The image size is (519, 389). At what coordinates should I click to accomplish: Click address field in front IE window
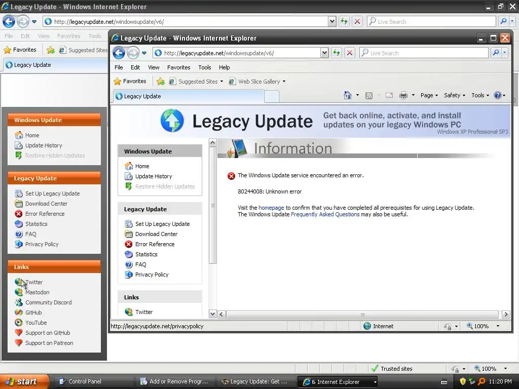coord(237,53)
